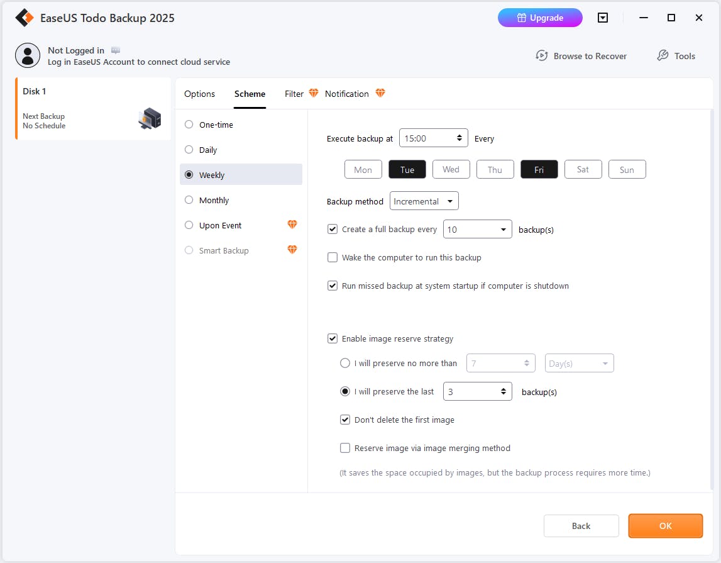Open the Tools menu

684,56
